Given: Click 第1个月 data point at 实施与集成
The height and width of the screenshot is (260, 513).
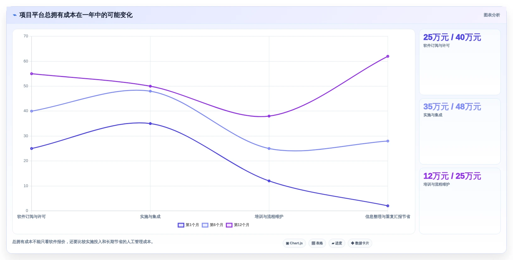Looking at the screenshot, I should tap(150, 124).
